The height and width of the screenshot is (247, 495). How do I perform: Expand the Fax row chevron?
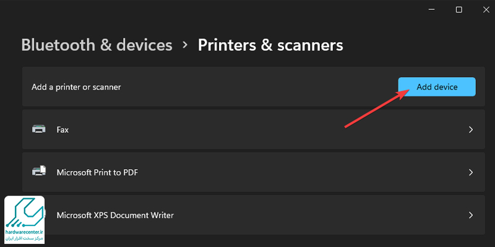point(471,130)
